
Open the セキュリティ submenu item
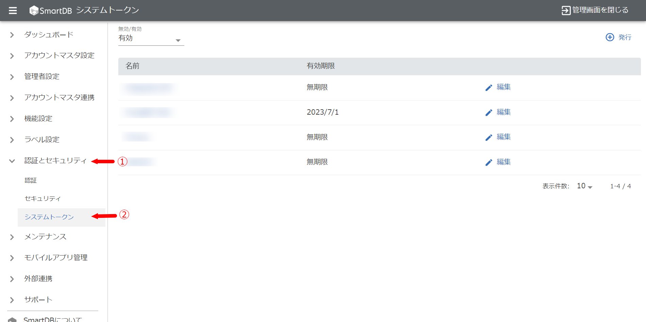click(42, 198)
